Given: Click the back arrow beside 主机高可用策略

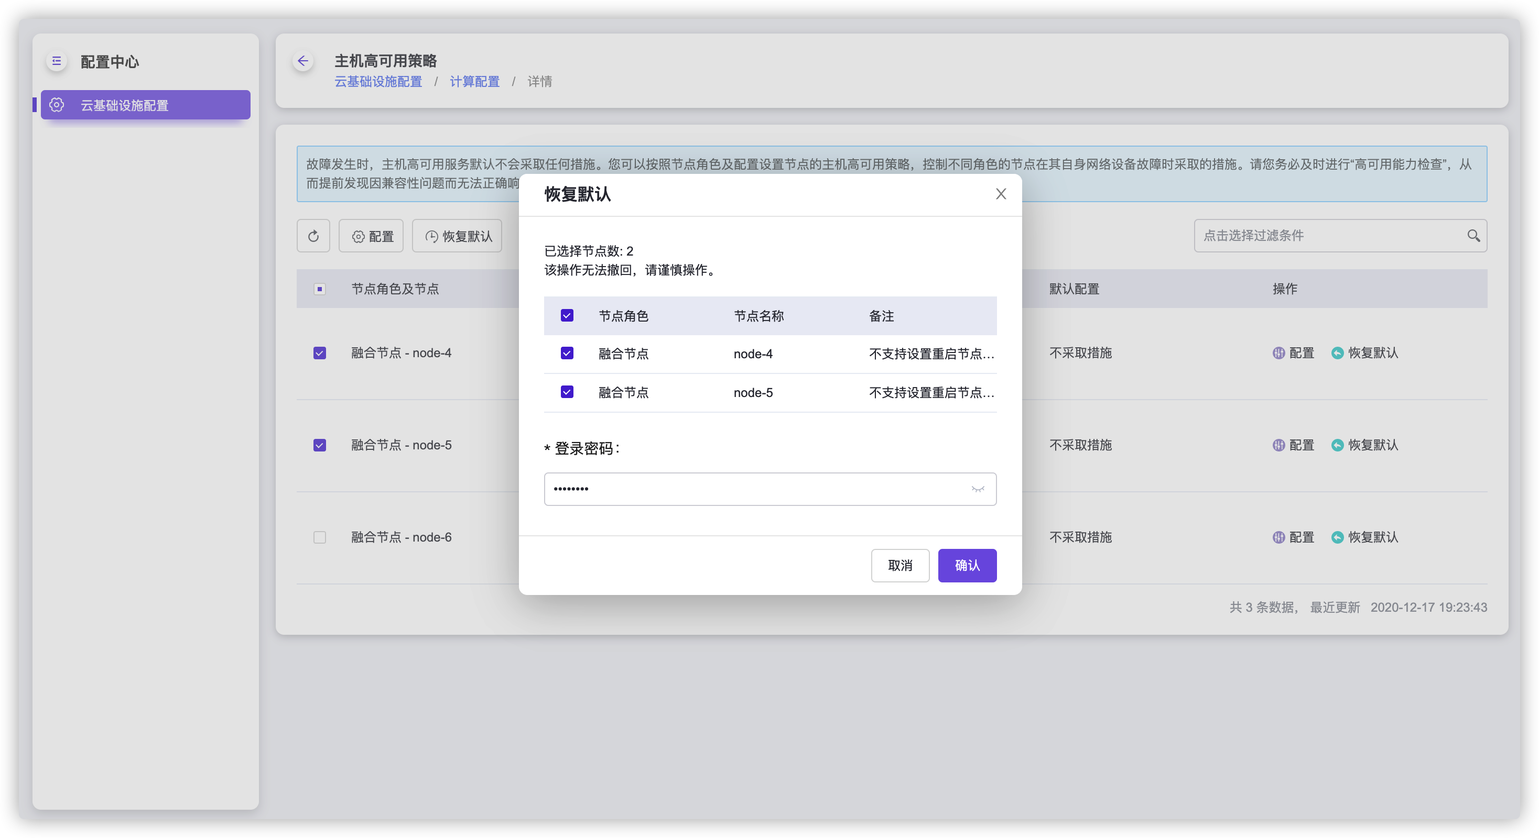Looking at the screenshot, I should coord(303,61).
